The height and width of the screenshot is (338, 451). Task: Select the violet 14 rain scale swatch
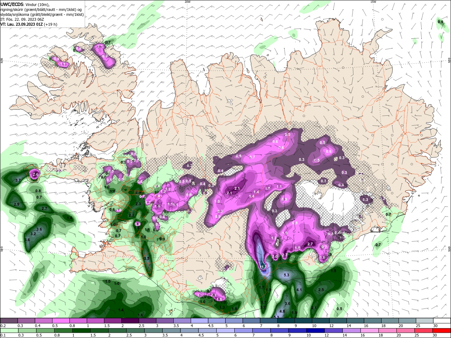click(x=352, y=331)
